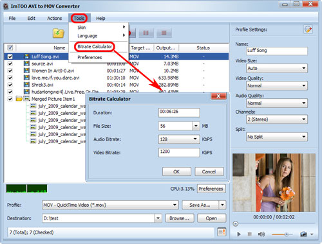
Task: Click the Video Bitrate field
Action: click(179, 152)
